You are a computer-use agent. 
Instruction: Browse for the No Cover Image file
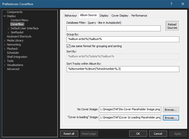click(171, 110)
